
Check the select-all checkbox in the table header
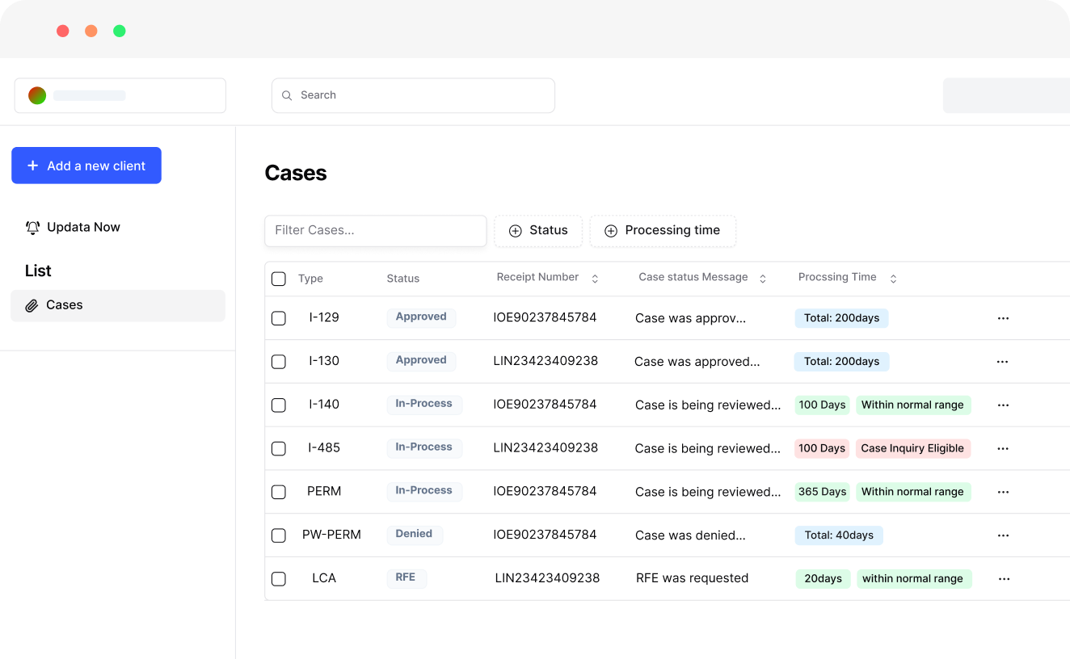pos(279,279)
